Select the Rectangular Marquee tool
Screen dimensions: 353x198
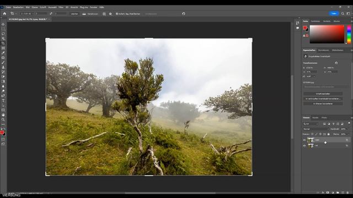click(x=3, y=29)
